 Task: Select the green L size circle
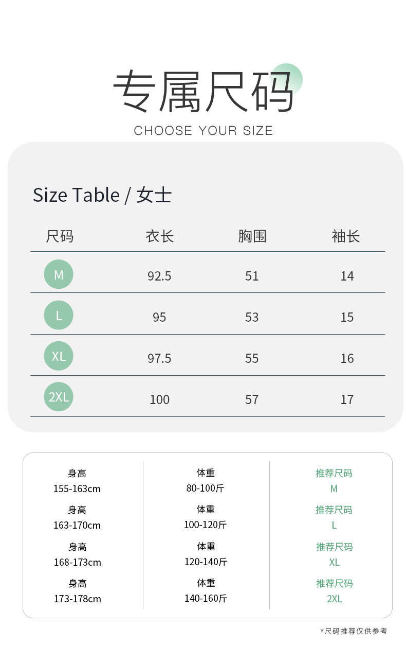click(59, 315)
